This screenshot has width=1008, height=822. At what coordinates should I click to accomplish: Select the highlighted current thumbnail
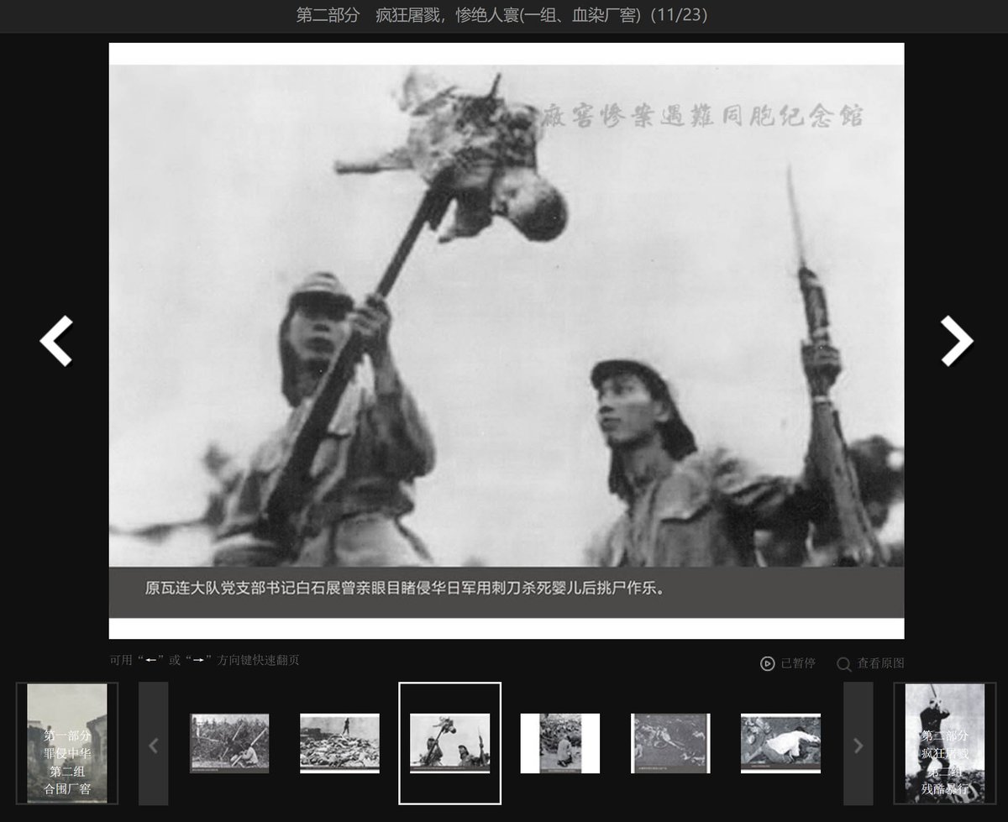coord(449,743)
